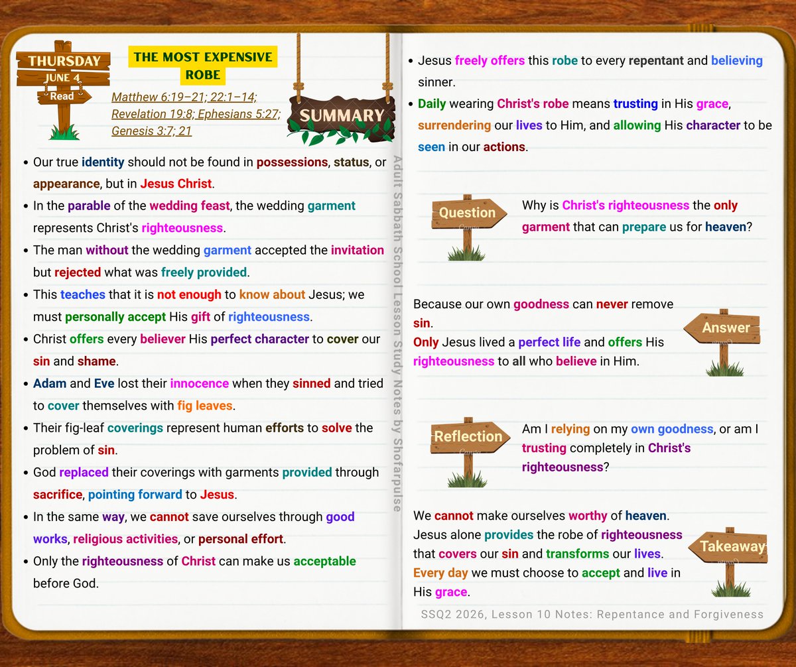Viewport: 796px width, 667px height.
Task: Click the vertical Adult Sabbath School spine text
Action: pyautogui.click(x=397, y=333)
